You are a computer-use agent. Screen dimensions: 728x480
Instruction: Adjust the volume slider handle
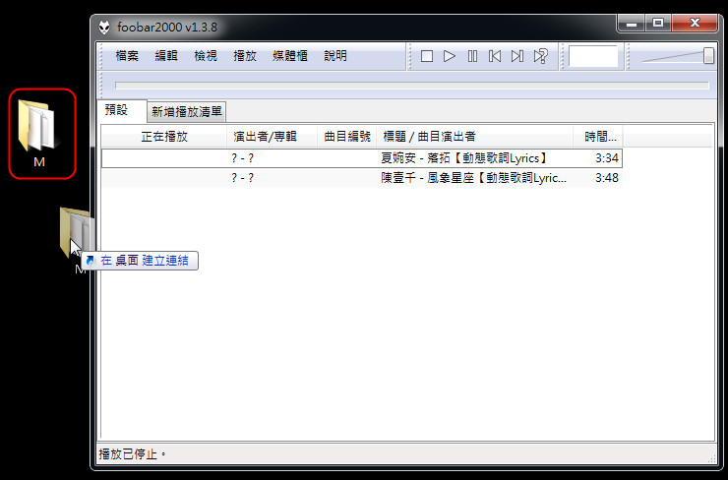pos(708,56)
